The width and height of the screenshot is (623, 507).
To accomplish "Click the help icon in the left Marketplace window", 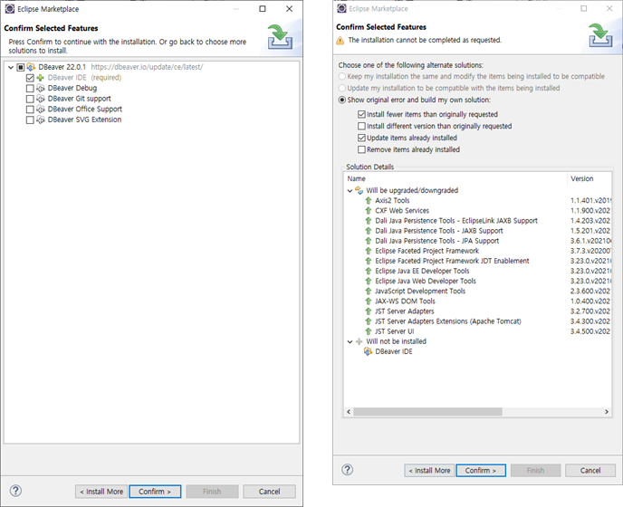I will coord(15,491).
